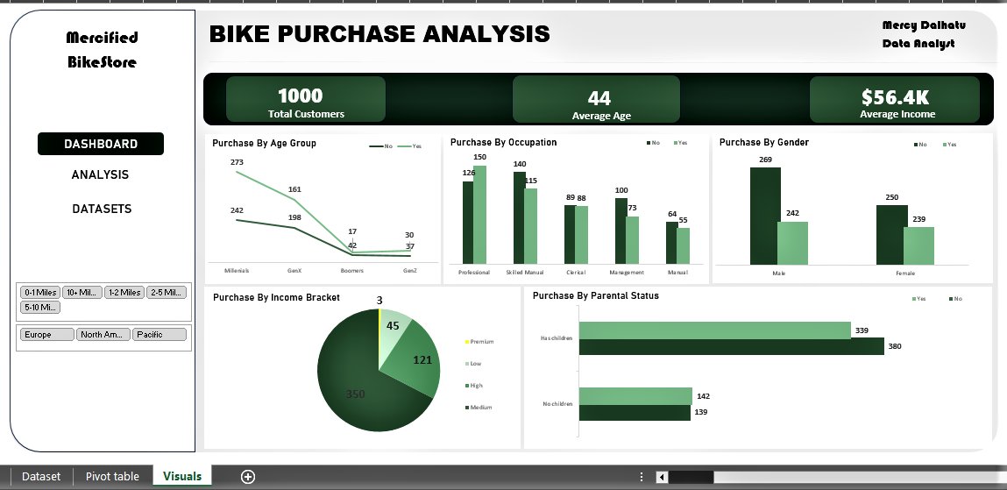
Task: Select the Average Age KPI card
Action: (x=596, y=99)
